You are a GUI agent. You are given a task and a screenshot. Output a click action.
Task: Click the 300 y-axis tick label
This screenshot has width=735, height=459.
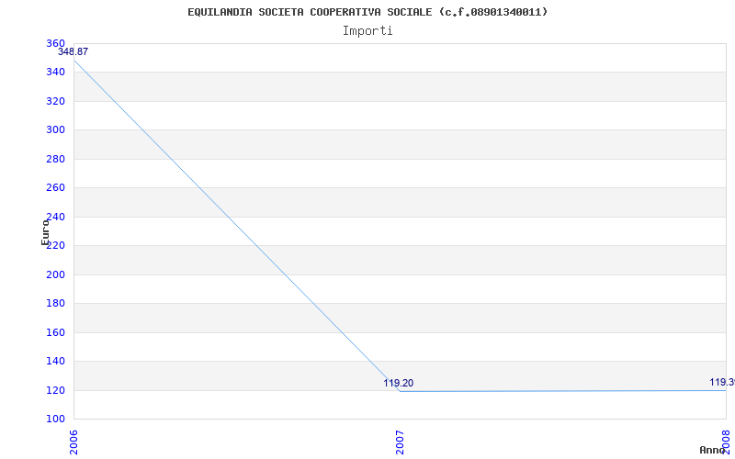coord(55,129)
